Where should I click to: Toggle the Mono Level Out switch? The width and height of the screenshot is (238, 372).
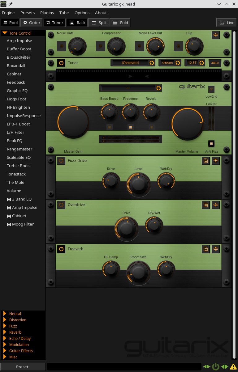point(140,46)
